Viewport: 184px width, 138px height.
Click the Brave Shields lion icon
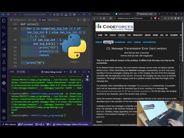(x=155, y=18)
